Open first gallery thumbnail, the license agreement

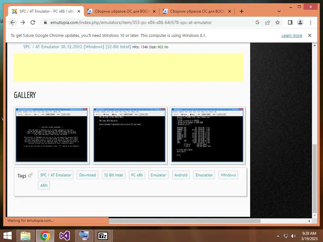click(51, 135)
